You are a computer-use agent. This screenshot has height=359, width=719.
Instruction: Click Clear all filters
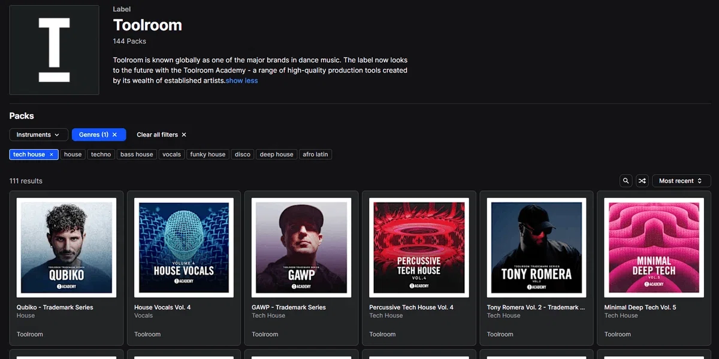pyautogui.click(x=162, y=135)
